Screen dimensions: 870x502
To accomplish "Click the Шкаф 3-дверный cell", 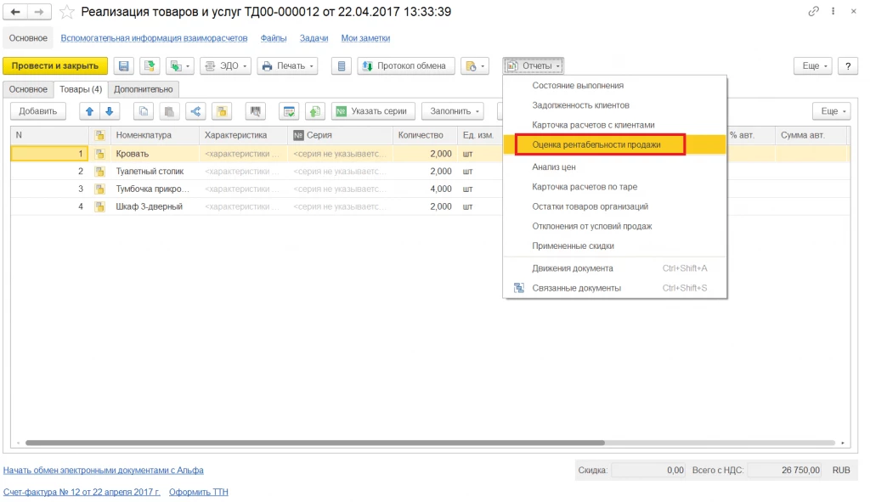I will pos(155,207).
